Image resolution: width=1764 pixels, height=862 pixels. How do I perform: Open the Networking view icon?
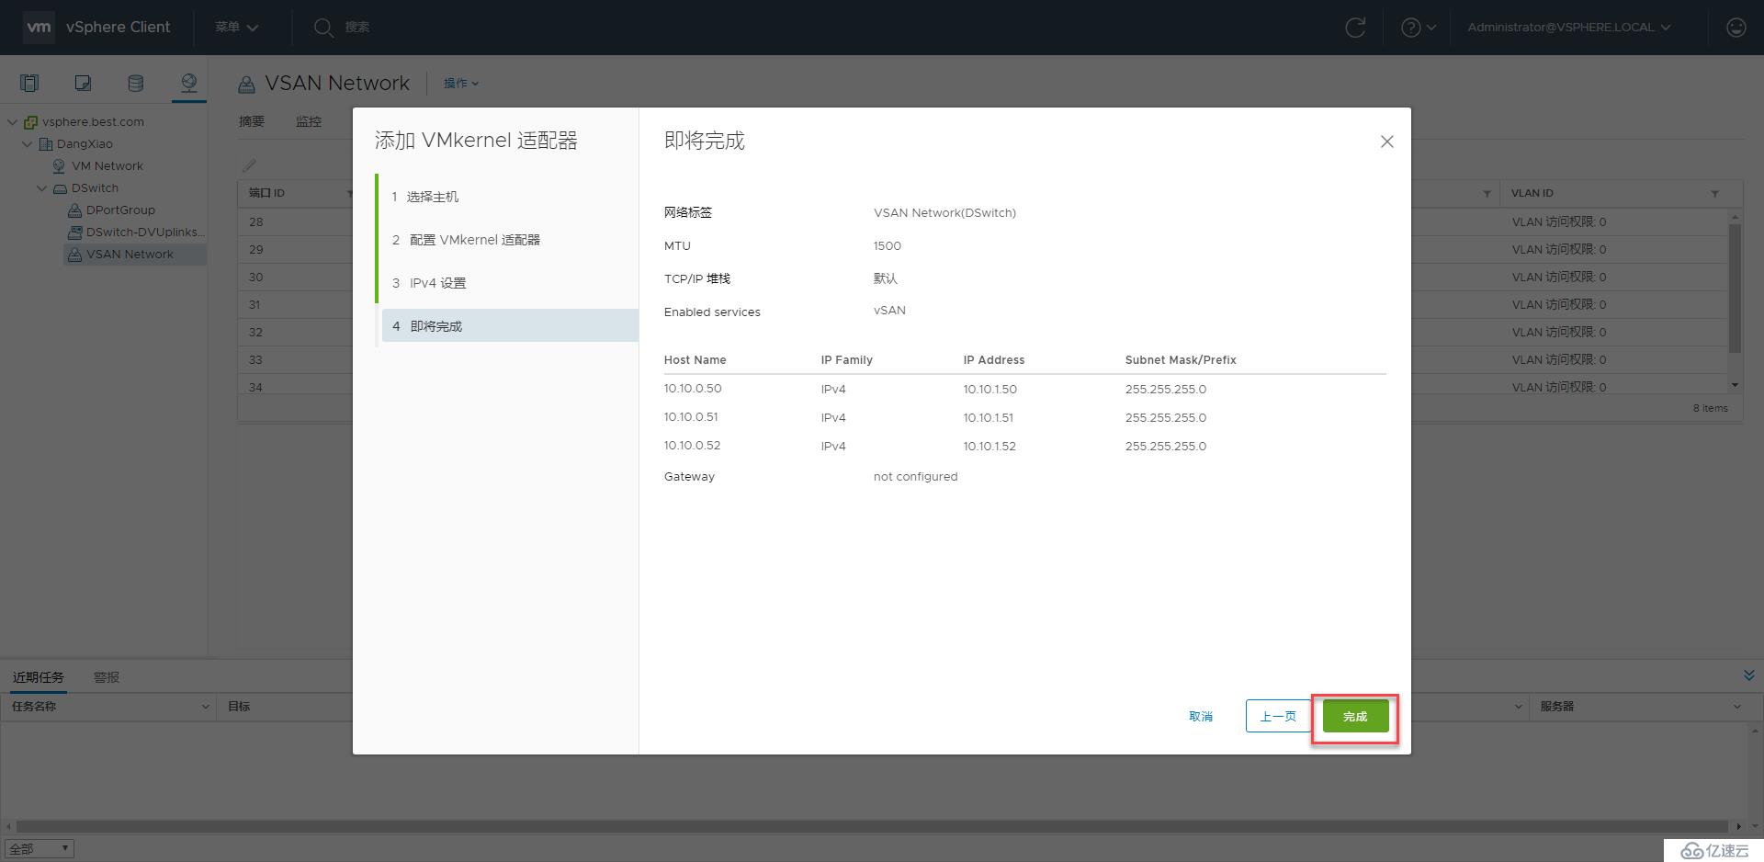188,84
